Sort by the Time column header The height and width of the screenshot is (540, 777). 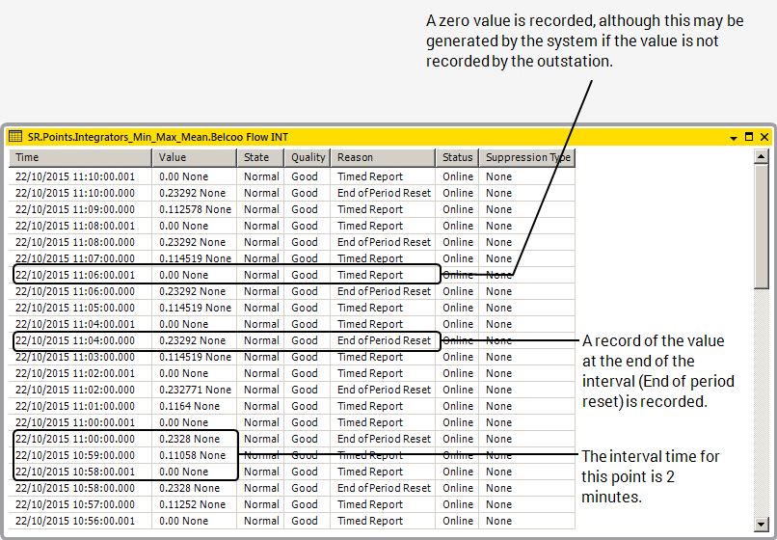[x=80, y=157]
